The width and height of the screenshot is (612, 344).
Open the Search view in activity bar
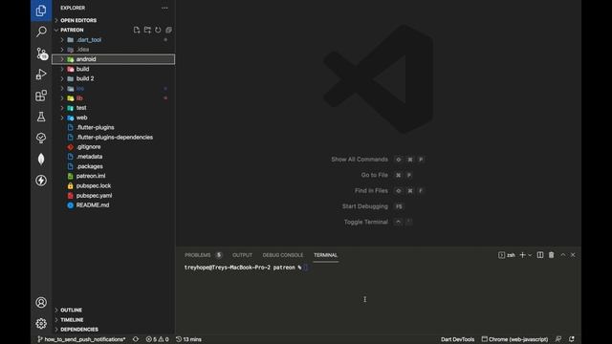tap(41, 32)
